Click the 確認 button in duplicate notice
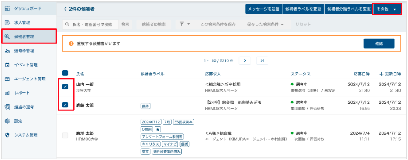Screen dimensions: 408x160 (379, 44)
